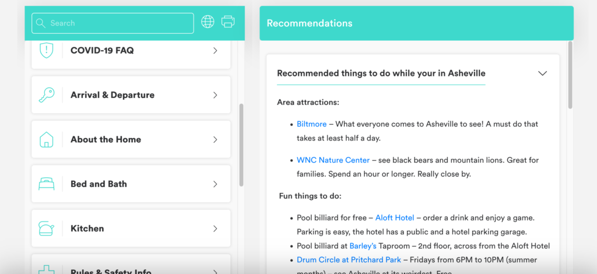Click the left menu panel scrollbar

(241, 145)
